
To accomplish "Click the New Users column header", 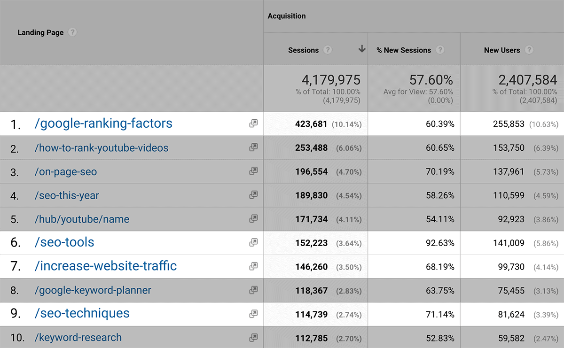I will (x=502, y=50).
